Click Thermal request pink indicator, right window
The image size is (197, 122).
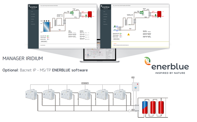pyautogui.click(x=120, y=35)
